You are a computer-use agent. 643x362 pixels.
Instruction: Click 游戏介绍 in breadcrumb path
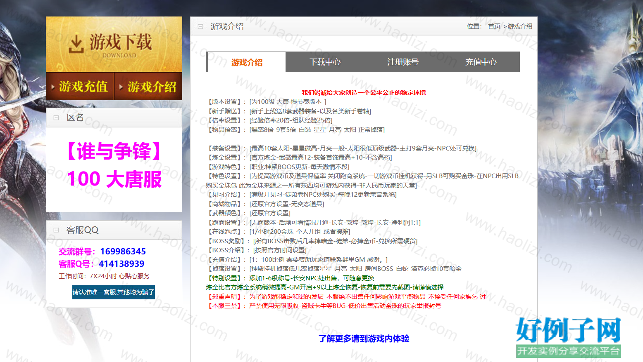pos(520,26)
